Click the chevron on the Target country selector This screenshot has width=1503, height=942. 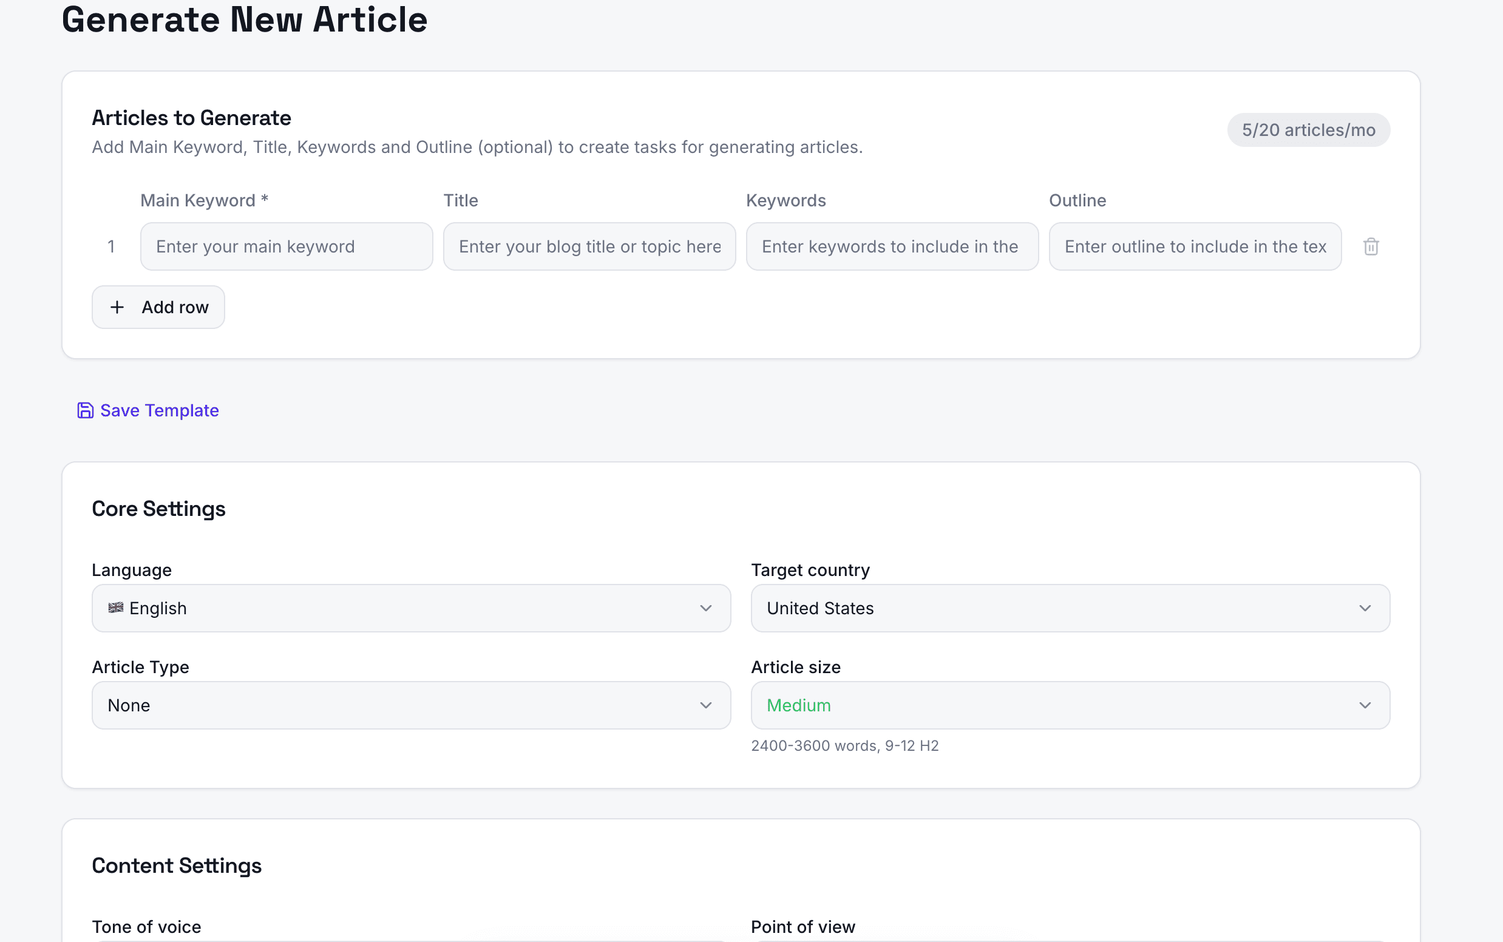pyautogui.click(x=1365, y=608)
